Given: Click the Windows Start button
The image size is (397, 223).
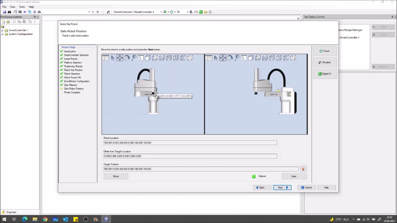Looking at the screenshot, I should coord(4,219).
